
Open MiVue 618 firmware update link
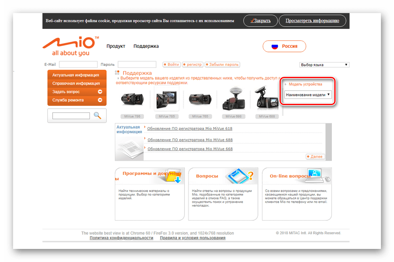point(190,129)
